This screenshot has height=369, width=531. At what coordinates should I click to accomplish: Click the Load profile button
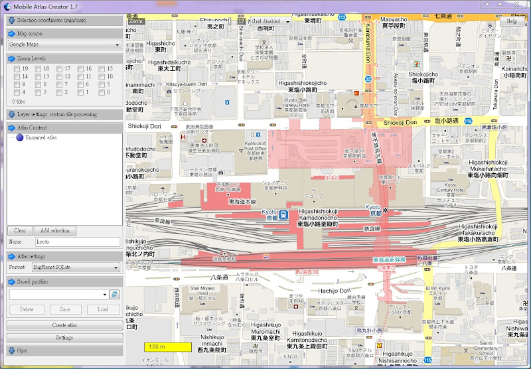point(103,309)
